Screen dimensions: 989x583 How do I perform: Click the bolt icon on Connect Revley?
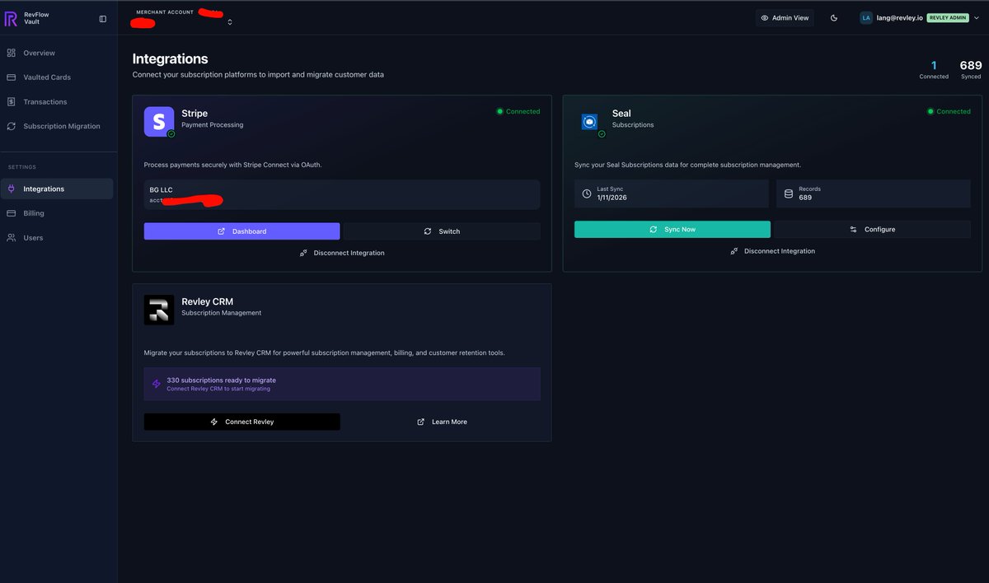click(214, 422)
